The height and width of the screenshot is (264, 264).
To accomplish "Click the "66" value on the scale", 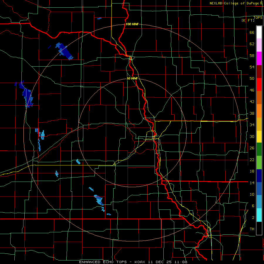I will pyautogui.click(x=252, y=32).
